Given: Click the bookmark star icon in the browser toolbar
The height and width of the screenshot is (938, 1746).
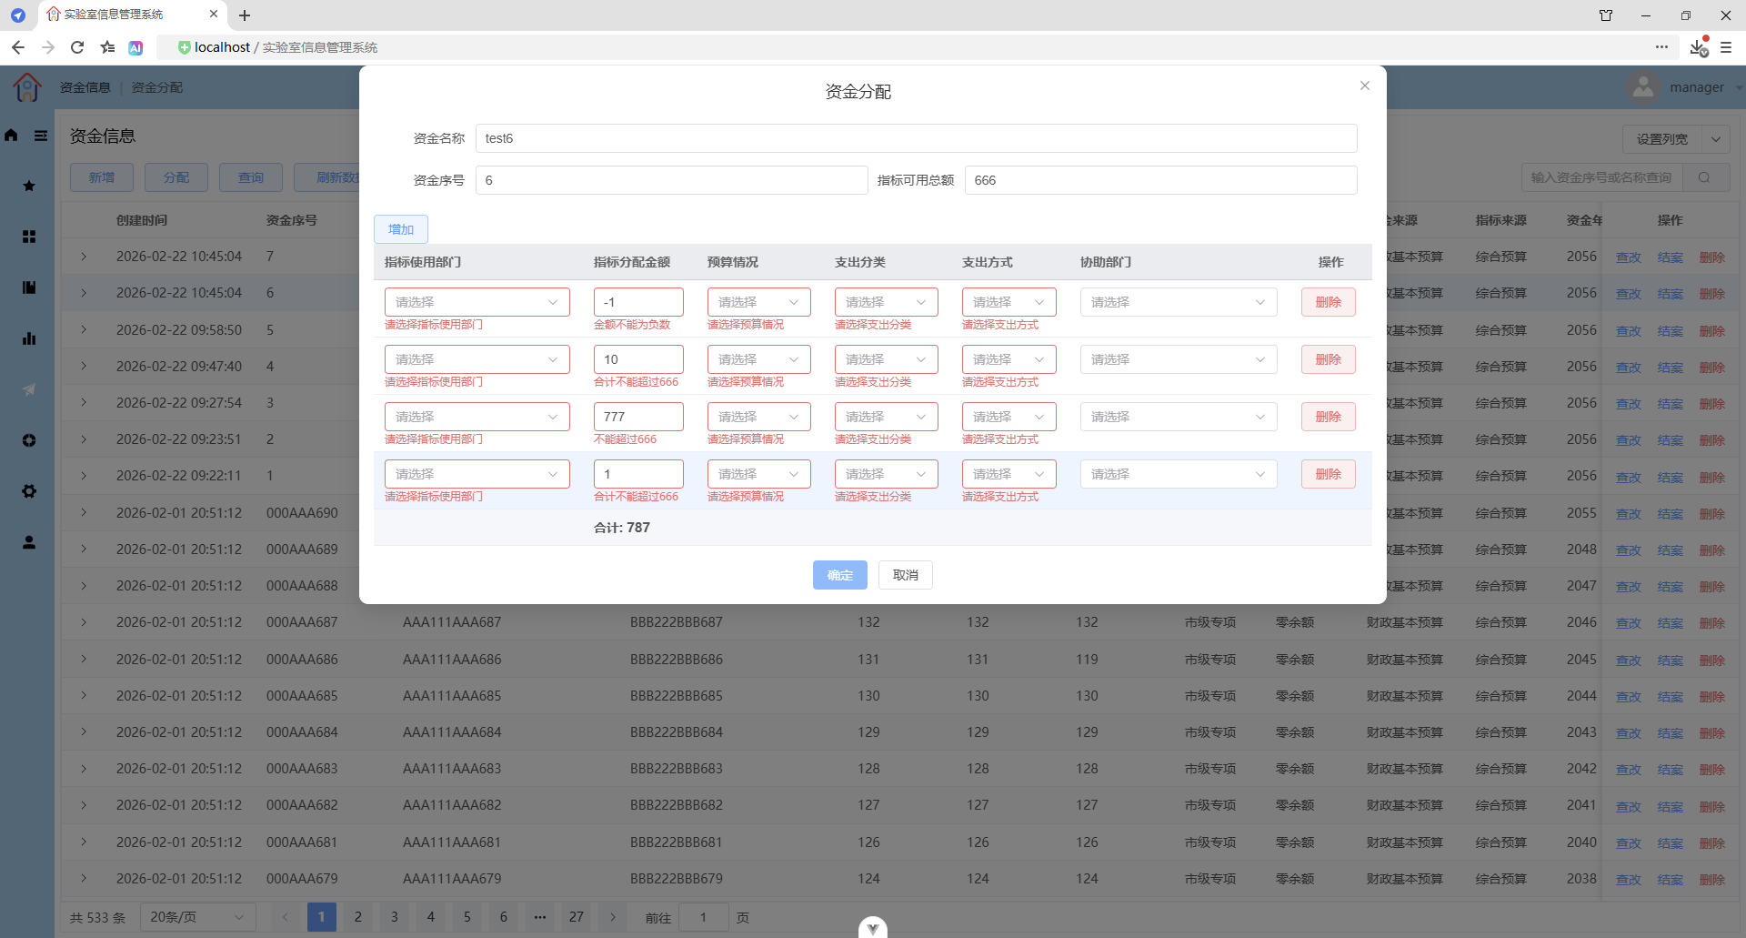Looking at the screenshot, I should [108, 47].
